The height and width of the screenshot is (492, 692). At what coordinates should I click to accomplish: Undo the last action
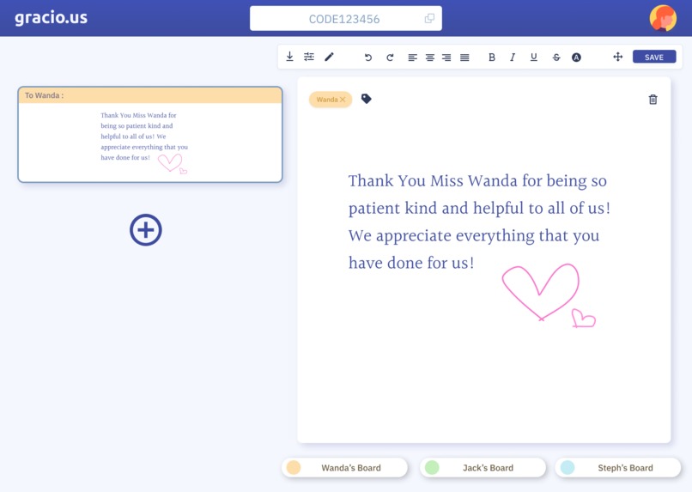368,58
